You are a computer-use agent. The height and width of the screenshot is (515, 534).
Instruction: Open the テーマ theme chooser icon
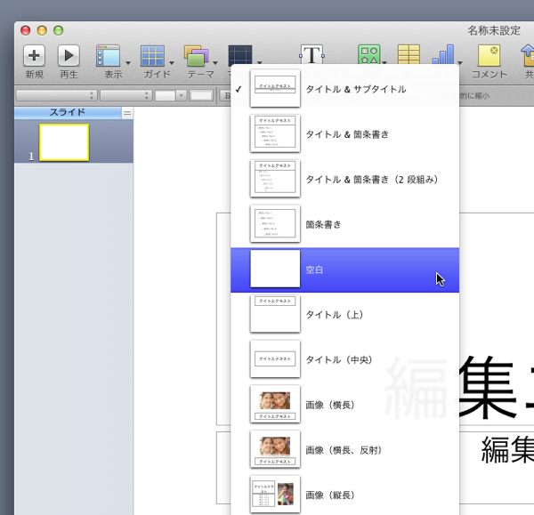point(196,56)
